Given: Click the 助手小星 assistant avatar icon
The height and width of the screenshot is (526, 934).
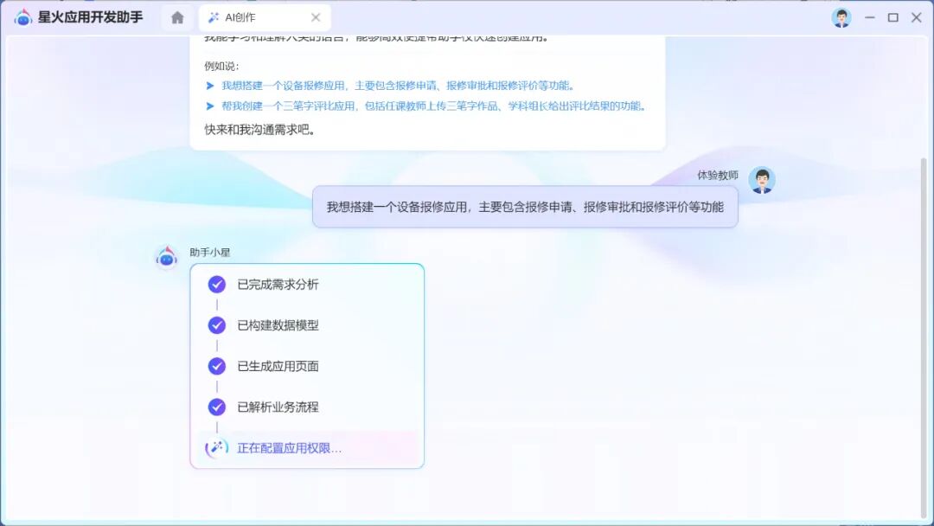Looking at the screenshot, I should tap(164, 256).
